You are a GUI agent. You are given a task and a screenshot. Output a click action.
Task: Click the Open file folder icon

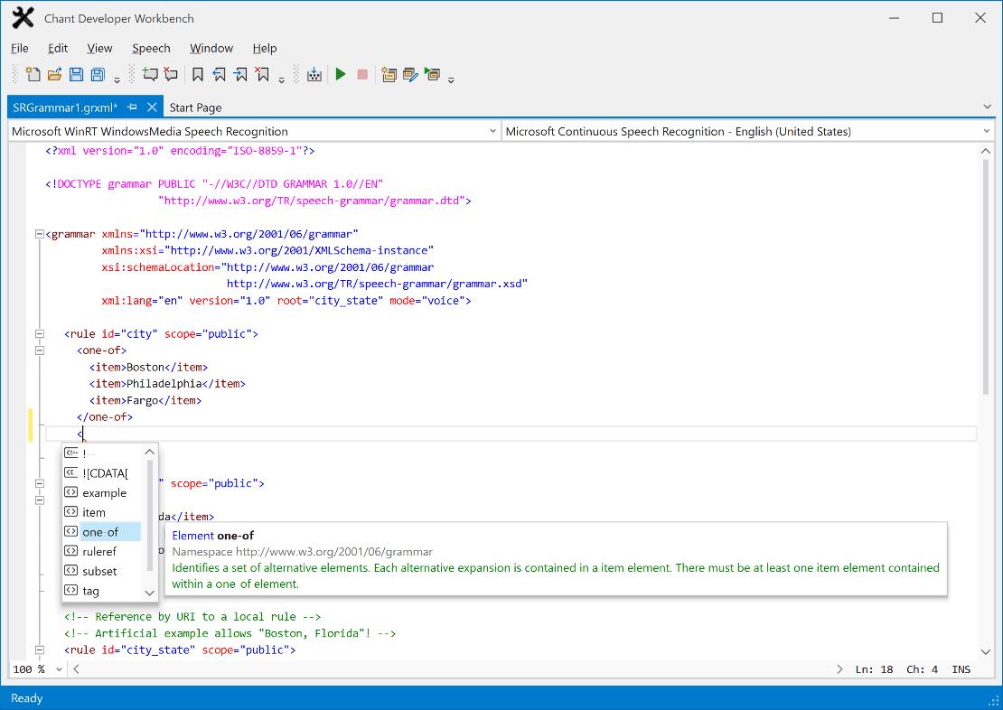(54, 74)
